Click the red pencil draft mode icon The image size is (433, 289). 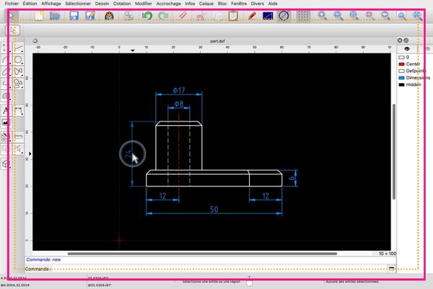[252, 15]
